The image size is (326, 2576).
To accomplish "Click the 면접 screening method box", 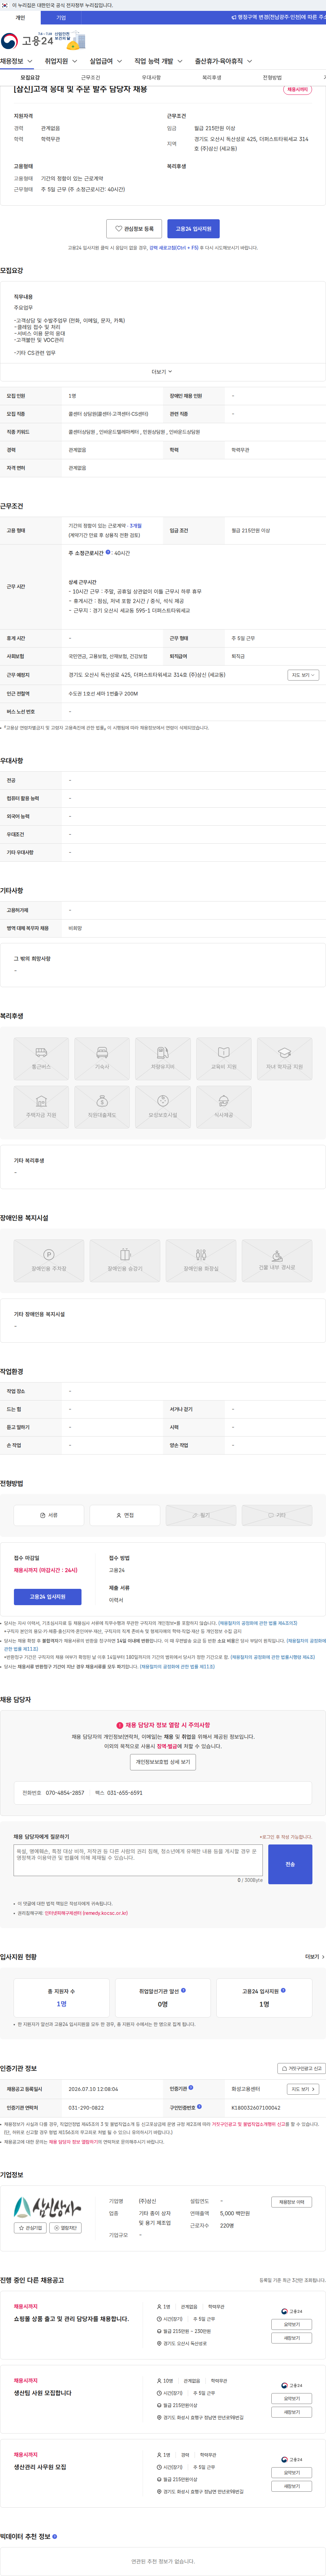I will tap(125, 1515).
